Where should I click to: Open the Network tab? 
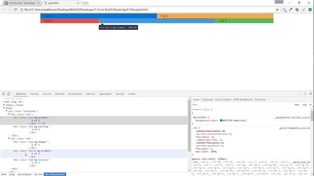click(60, 94)
